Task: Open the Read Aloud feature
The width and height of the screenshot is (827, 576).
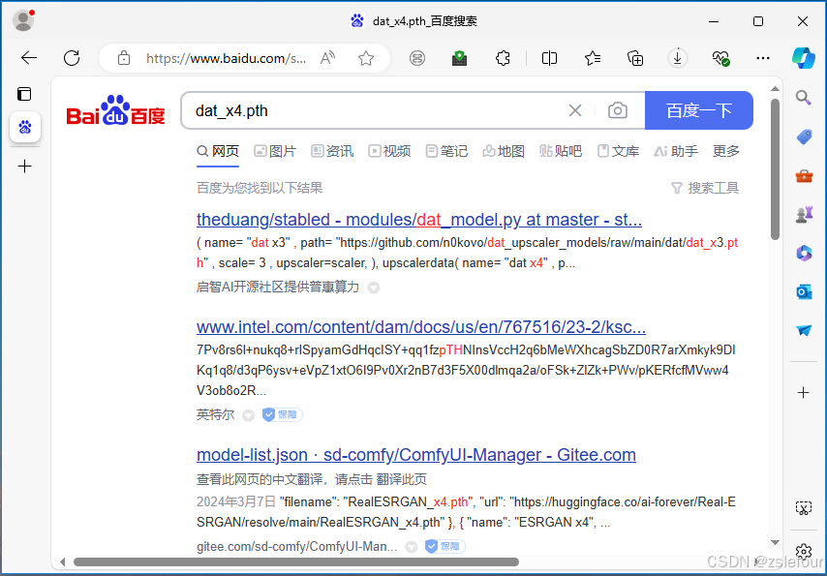Action: tap(327, 58)
